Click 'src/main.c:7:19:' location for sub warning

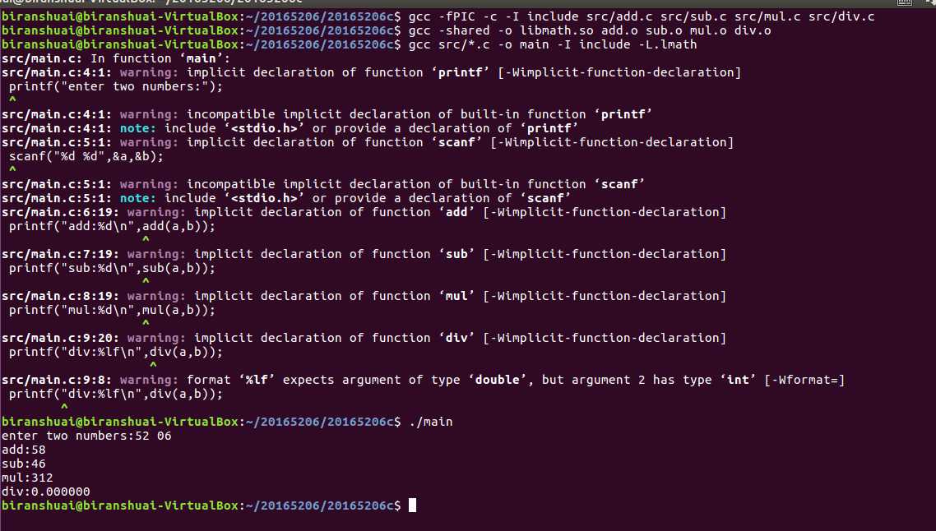tap(60, 254)
